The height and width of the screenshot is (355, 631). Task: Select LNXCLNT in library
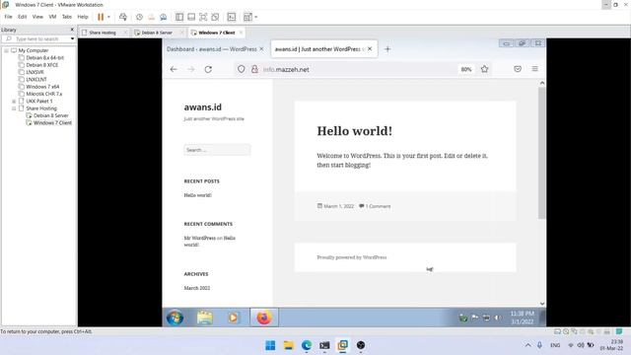tap(36, 80)
